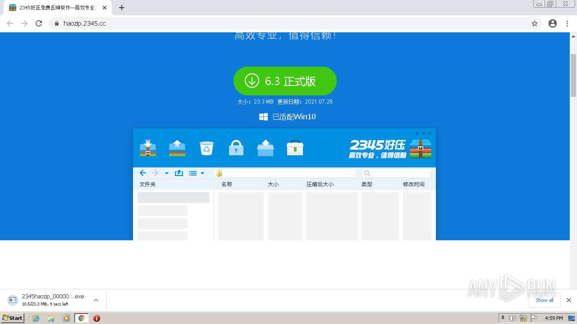Viewport: 577px width, 324px height.
Task: Open media player from taskbar
Action: click(x=66, y=318)
